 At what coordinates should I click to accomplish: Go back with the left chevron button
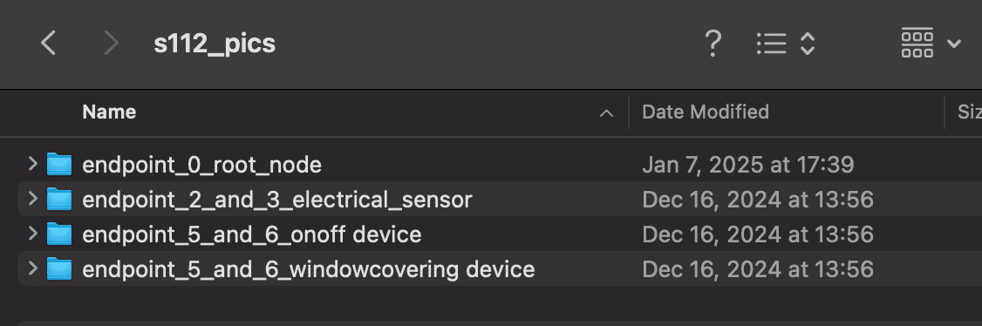pos(48,44)
